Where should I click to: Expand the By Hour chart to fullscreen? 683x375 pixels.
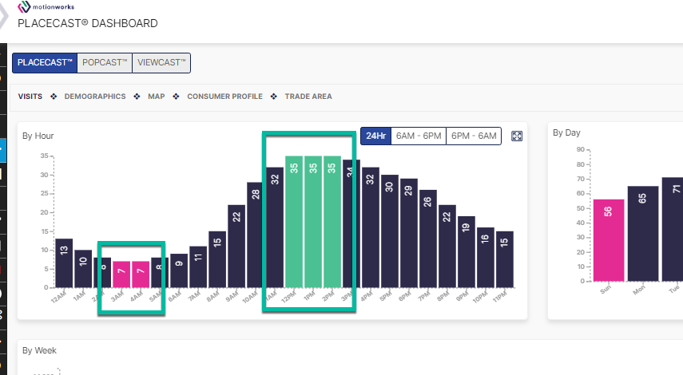point(517,136)
